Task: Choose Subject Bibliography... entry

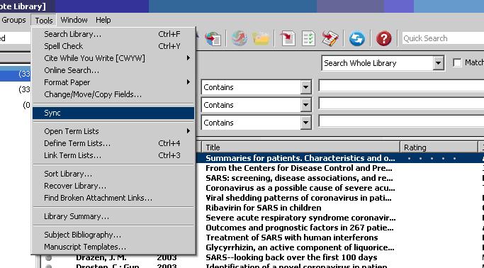Action: pos(113,235)
